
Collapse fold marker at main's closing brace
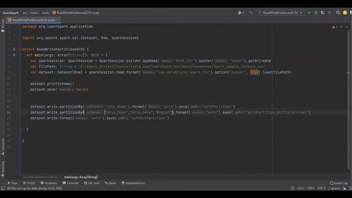[x=20, y=130]
